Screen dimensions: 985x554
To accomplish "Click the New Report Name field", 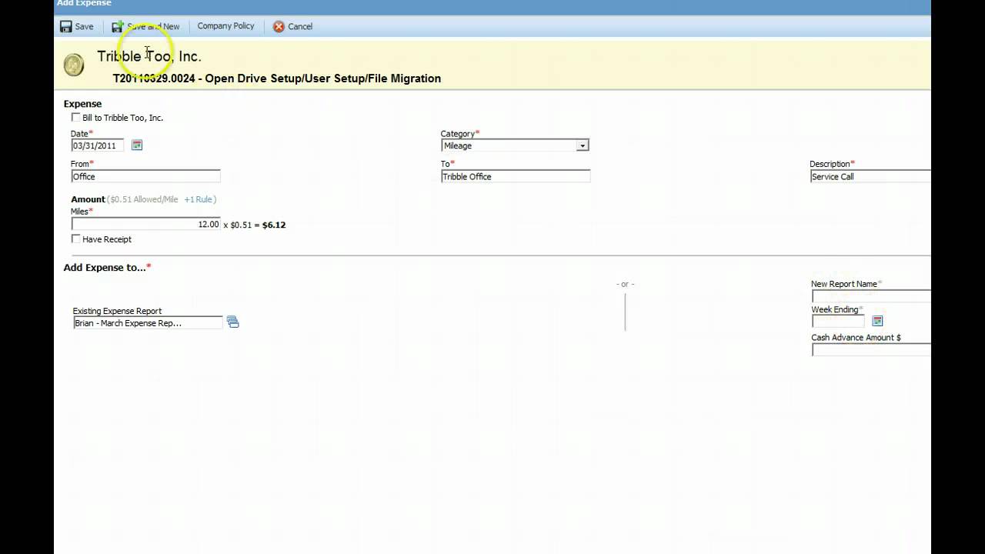I will [x=871, y=296].
